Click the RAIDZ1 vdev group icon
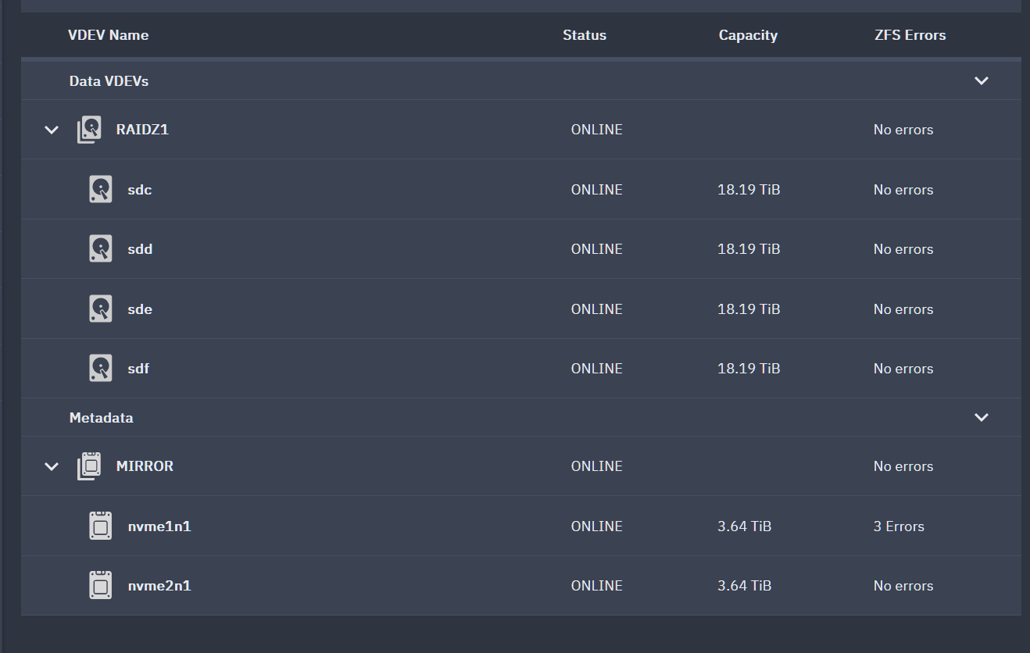This screenshot has width=1030, height=653. [90, 130]
